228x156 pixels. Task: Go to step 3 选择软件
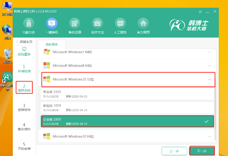click(x=24, y=107)
